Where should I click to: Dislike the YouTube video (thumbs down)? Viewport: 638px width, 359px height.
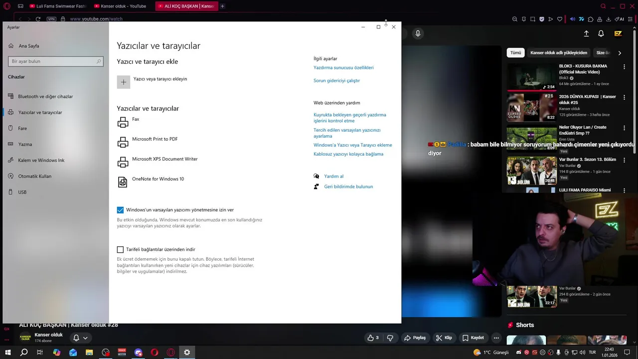tap(390, 338)
